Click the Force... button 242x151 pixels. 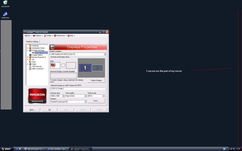click(96, 101)
